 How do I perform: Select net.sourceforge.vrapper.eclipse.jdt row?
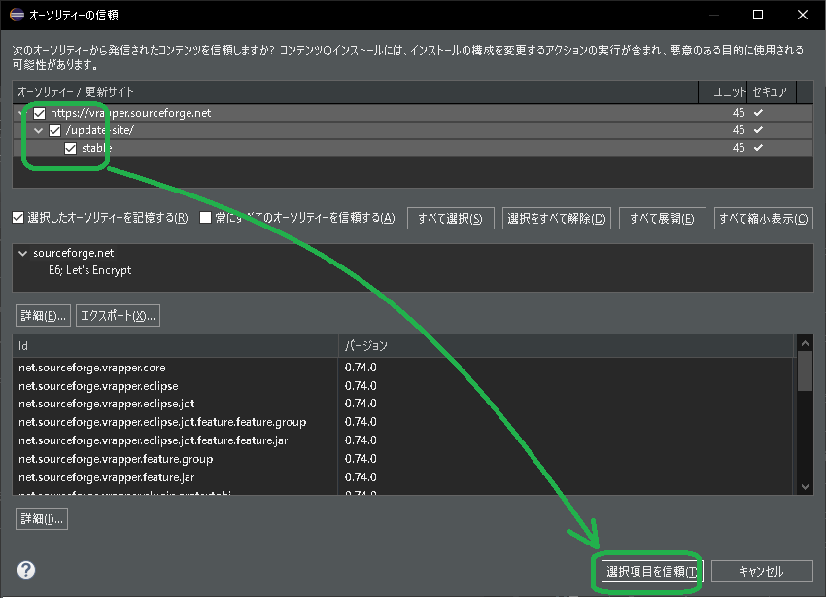403,404
